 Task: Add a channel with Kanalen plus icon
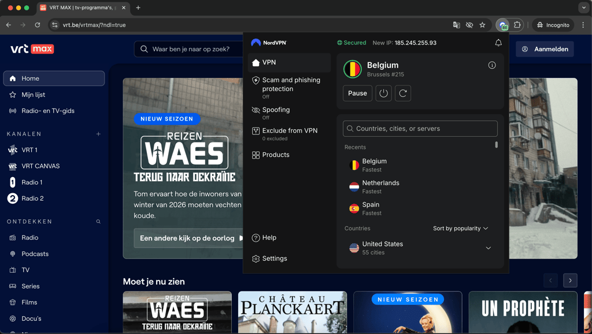click(98, 134)
